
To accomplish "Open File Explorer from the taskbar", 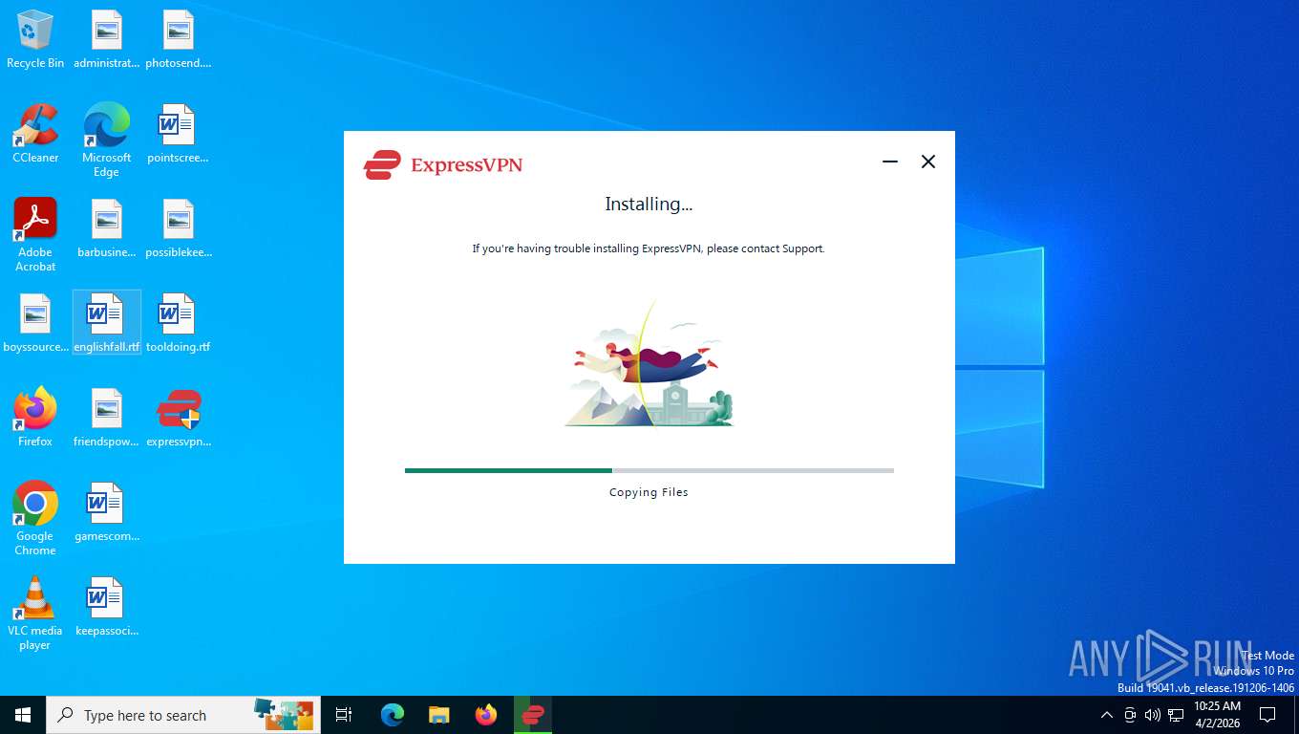I will coord(439,715).
